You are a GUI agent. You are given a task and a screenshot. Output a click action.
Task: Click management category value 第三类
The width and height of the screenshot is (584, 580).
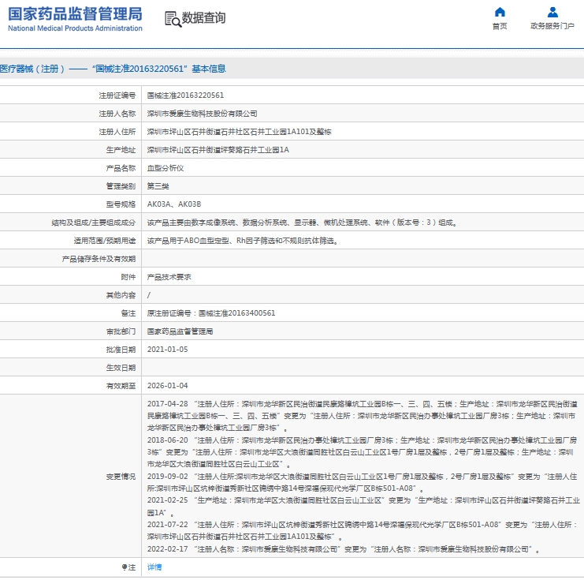tap(158, 186)
